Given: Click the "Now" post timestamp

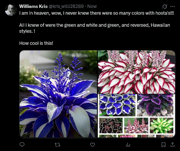Looking at the screenshot, I should 92,6.
